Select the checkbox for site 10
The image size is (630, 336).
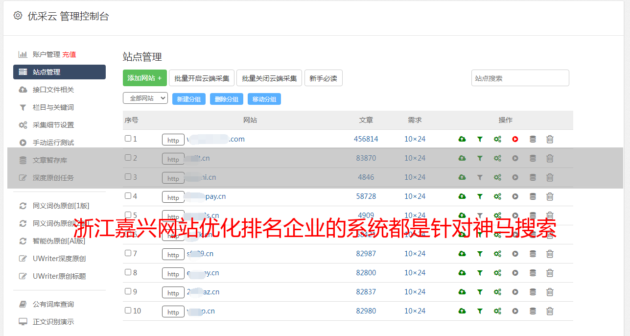128,311
